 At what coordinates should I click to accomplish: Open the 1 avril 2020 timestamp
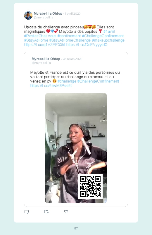(x=72, y=14)
